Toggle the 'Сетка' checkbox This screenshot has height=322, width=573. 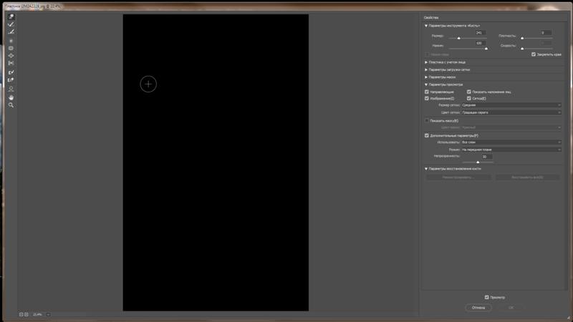coord(469,99)
